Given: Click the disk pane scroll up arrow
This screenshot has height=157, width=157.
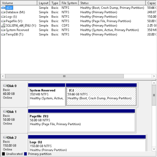Looking at the screenshot, I should pos(154,83).
